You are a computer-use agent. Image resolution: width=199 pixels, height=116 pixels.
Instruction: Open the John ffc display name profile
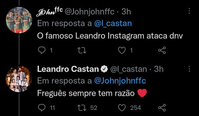pyautogui.click(x=49, y=11)
